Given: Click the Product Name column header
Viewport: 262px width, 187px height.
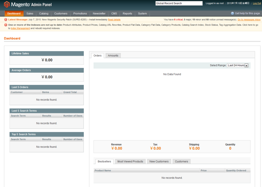Looking at the screenshot, I should 147,170.
